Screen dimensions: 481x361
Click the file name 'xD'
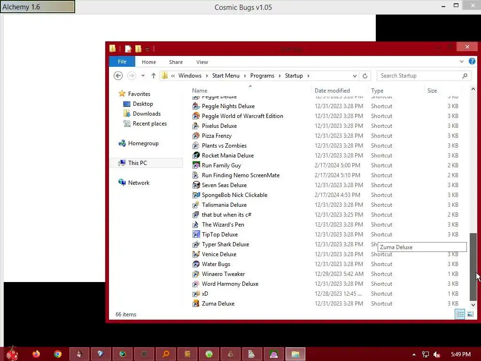point(205,294)
